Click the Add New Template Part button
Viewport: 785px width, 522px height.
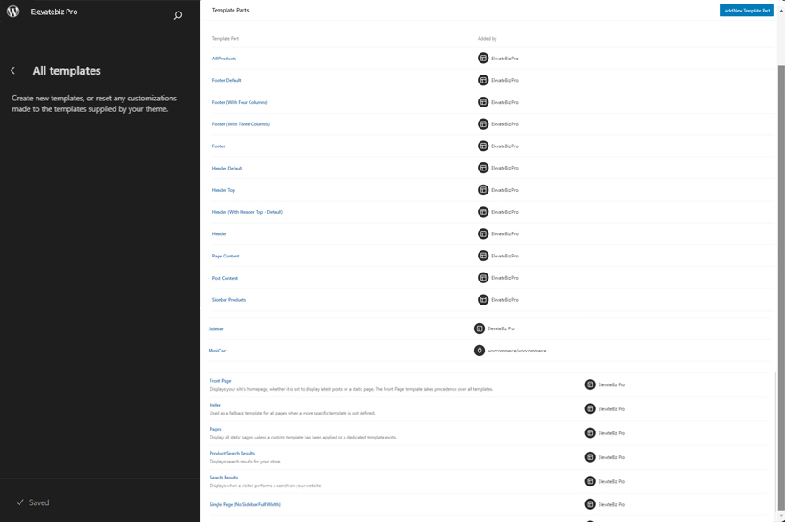tap(746, 11)
